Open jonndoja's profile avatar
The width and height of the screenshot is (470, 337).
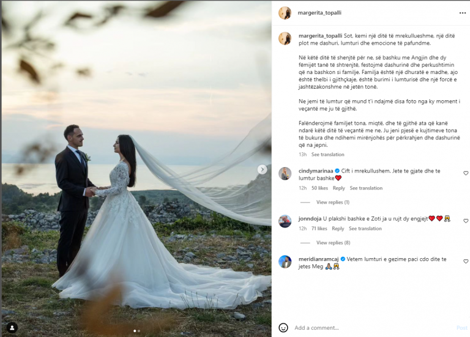tap(285, 221)
